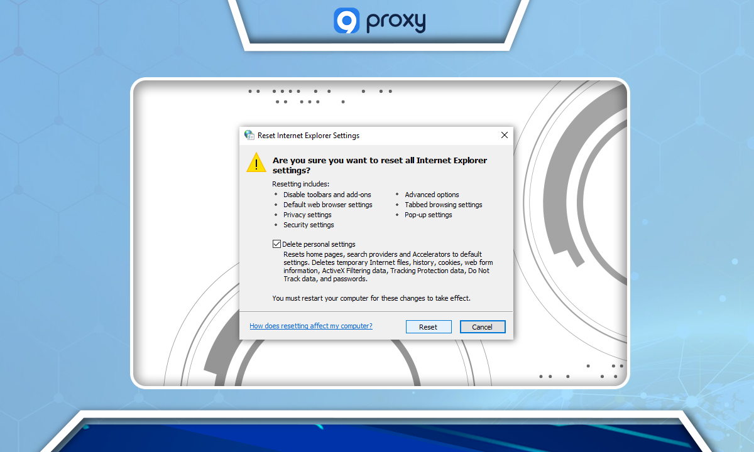754x452 pixels.
Task: Click the Reset button
Action: point(428,326)
